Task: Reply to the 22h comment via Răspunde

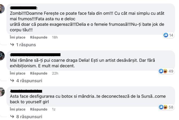Action: point(39,73)
